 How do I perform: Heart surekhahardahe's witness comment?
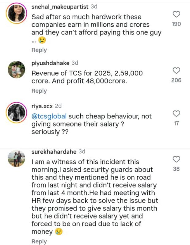(176, 159)
